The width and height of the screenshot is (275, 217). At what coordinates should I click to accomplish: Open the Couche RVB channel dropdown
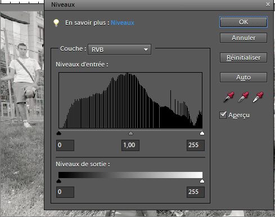[x=119, y=50]
